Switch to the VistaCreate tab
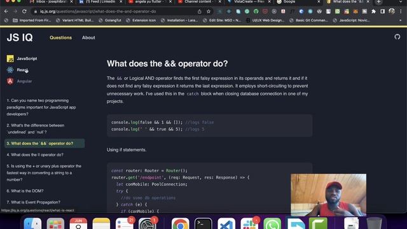This screenshot has height=229, width=407. pos(249,2)
